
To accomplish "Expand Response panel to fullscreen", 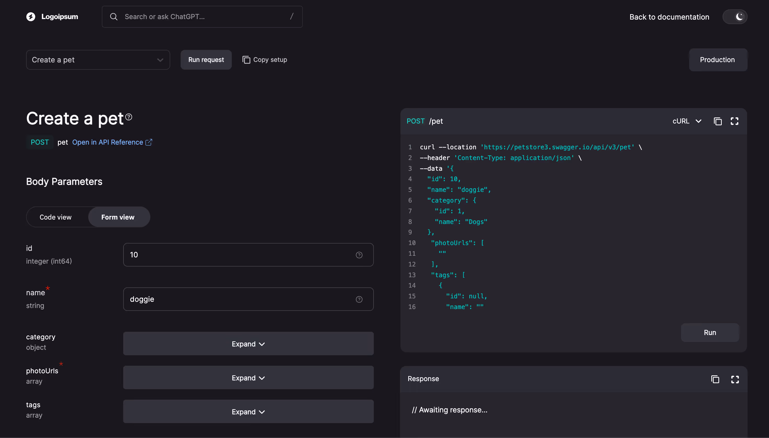I will coord(735,379).
